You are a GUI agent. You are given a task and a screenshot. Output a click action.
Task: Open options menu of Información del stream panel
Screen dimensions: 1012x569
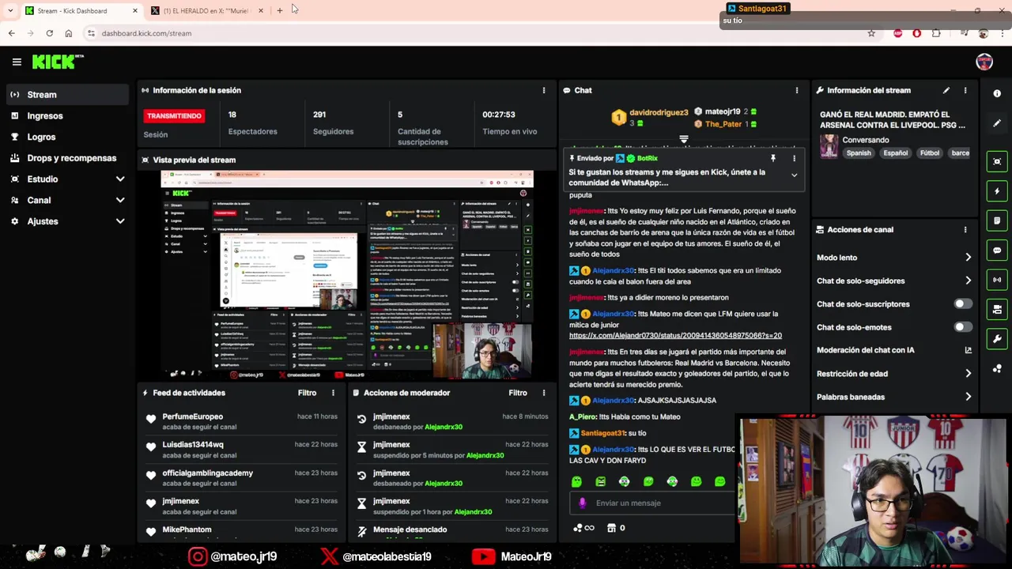pos(965,90)
